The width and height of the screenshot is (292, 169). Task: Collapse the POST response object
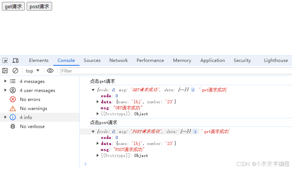tap(93, 132)
